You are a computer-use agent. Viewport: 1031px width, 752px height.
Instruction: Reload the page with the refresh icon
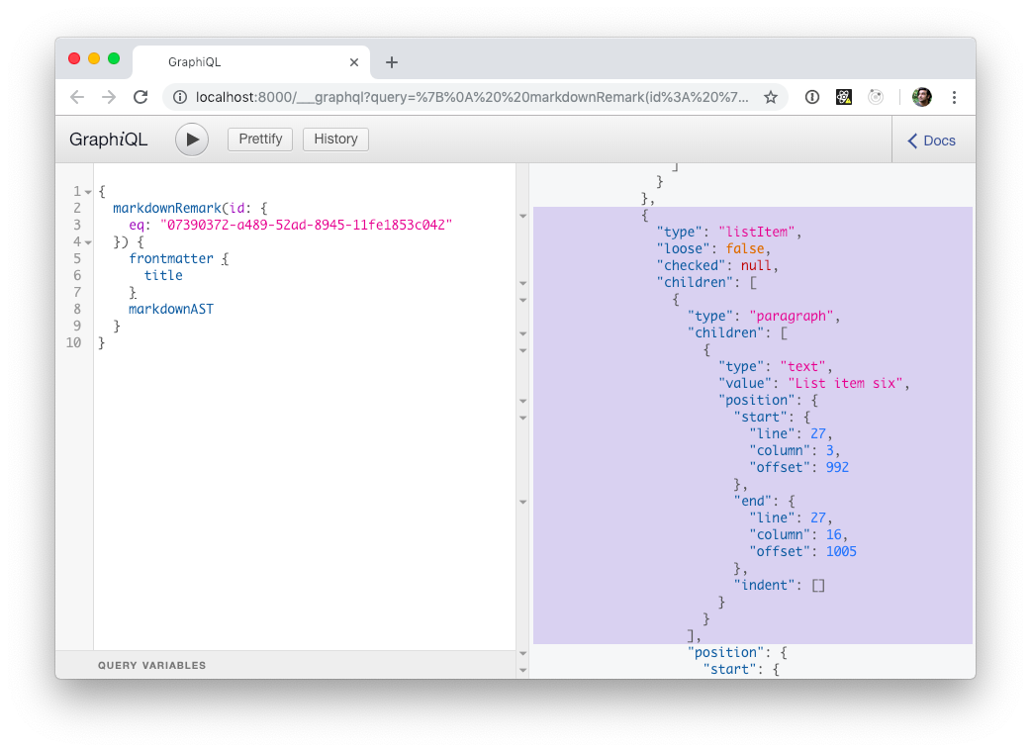pos(141,97)
